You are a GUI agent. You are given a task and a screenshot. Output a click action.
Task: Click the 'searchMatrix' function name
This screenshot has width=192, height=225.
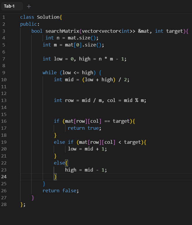coord(62,31)
